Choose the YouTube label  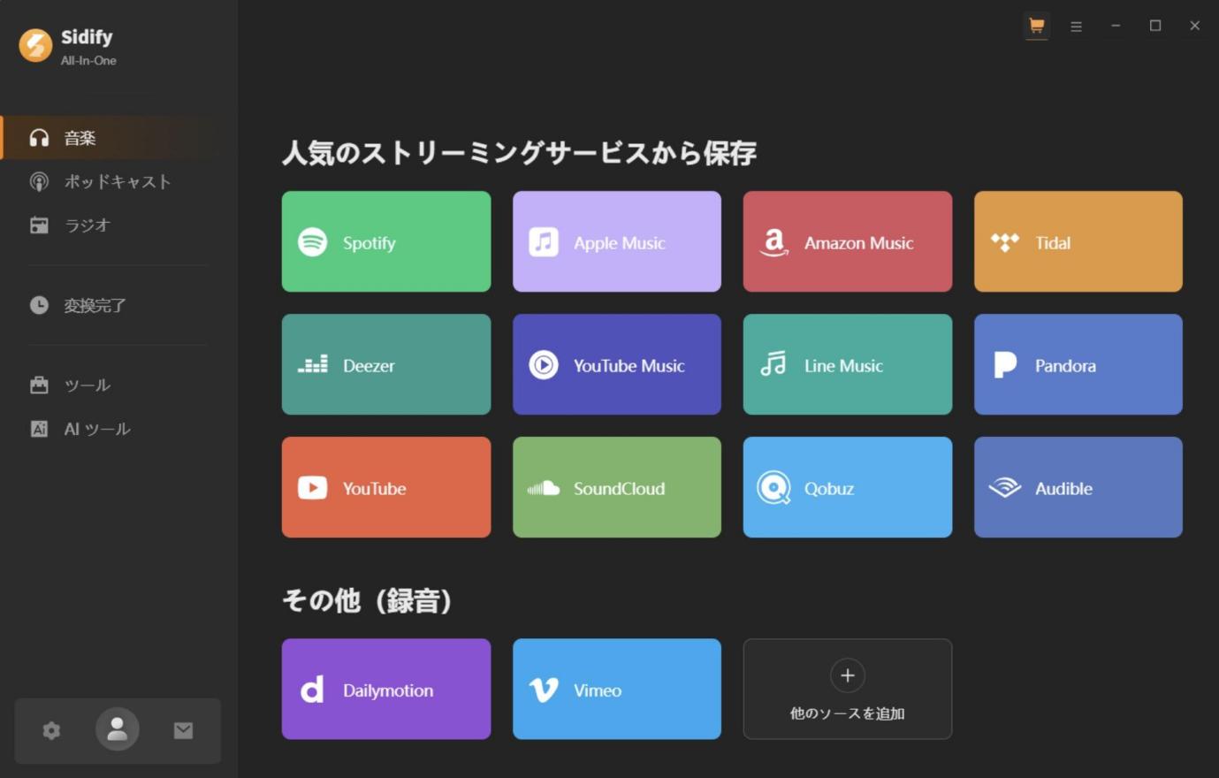[x=375, y=489]
